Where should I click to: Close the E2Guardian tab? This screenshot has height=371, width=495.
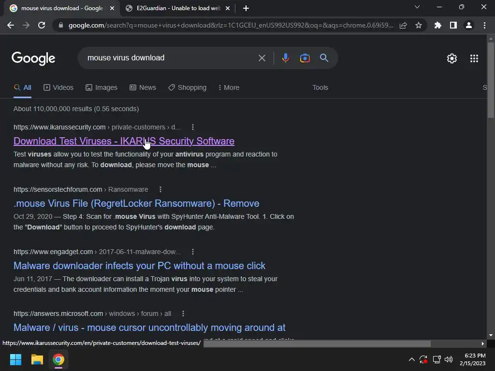coord(228,8)
